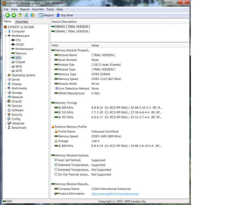Expand the Computer tree node
Image resolution: width=229 pixels, height=205 pixels.
click(6, 32)
